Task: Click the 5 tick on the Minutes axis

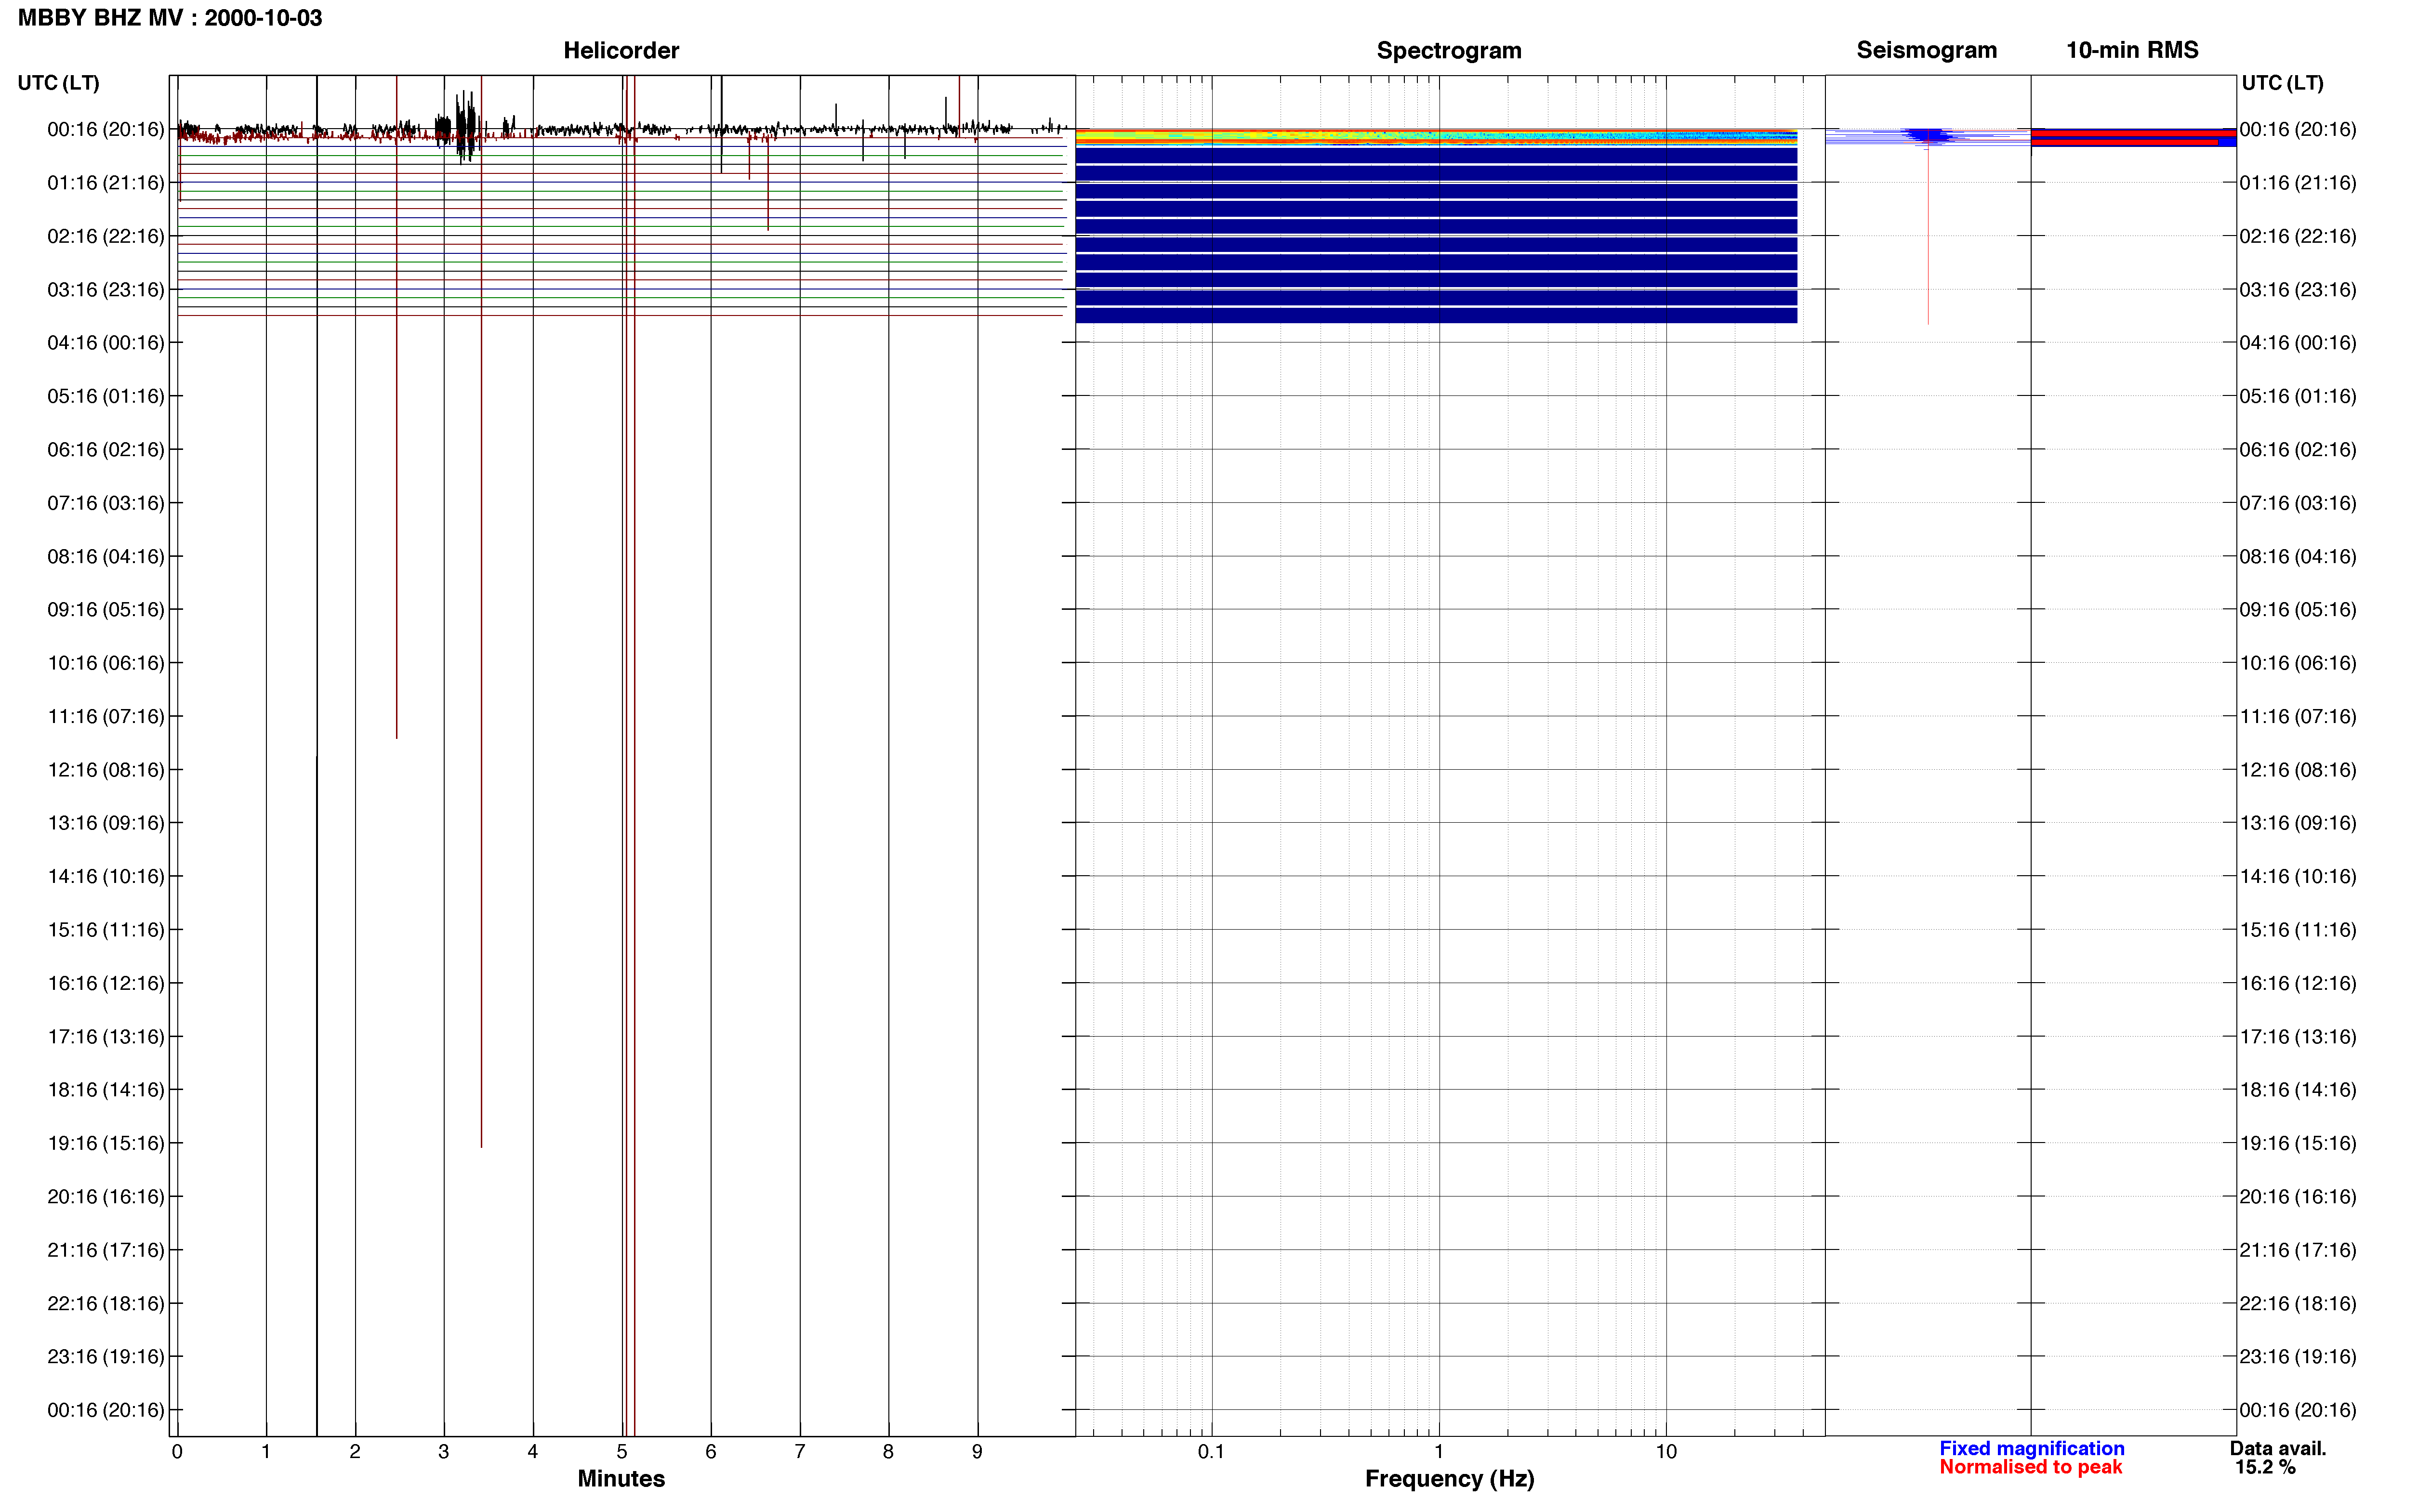Action: [x=622, y=1451]
